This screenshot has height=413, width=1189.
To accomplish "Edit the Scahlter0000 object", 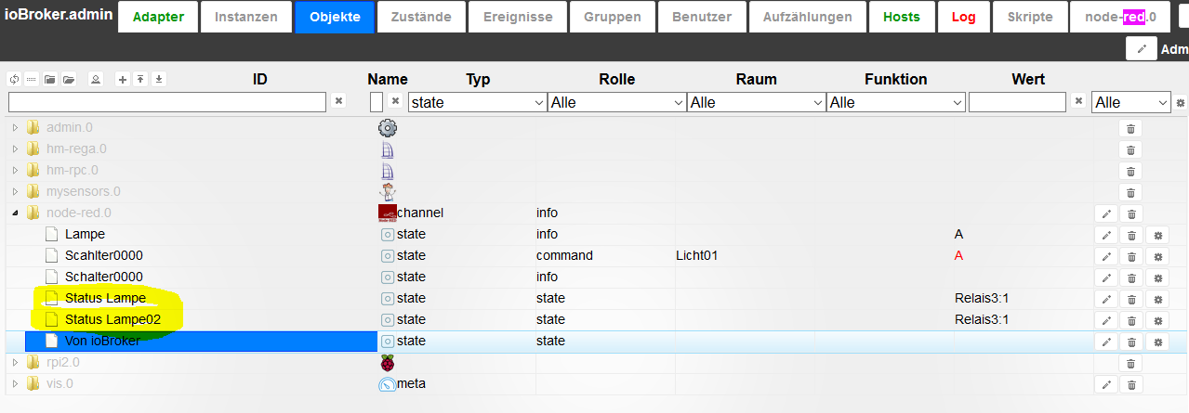I will tap(1106, 256).
